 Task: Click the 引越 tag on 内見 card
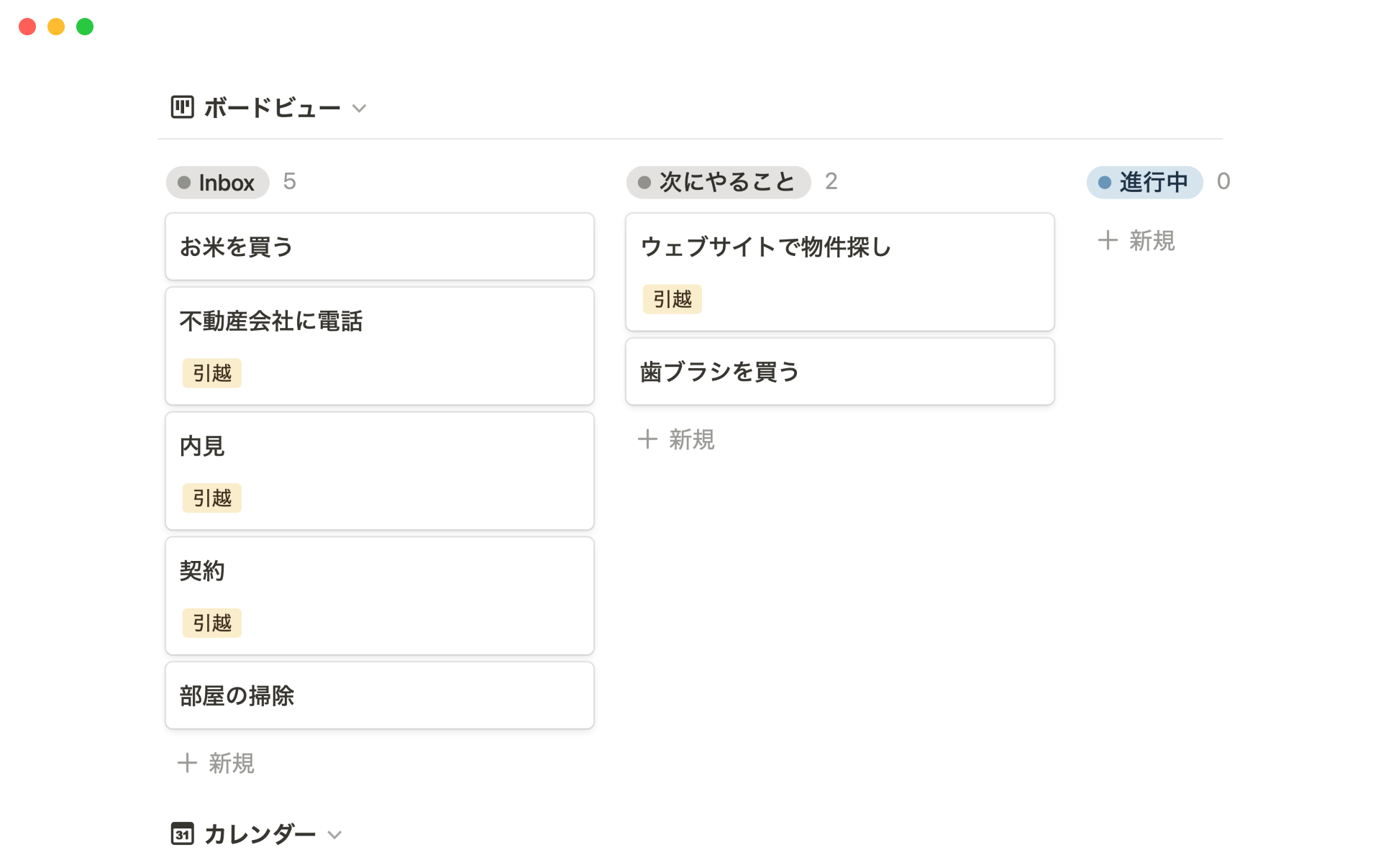point(212,498)
